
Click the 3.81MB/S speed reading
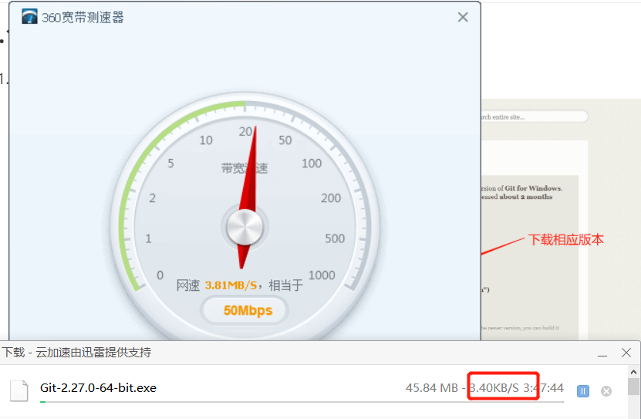(x=230, y=286)
